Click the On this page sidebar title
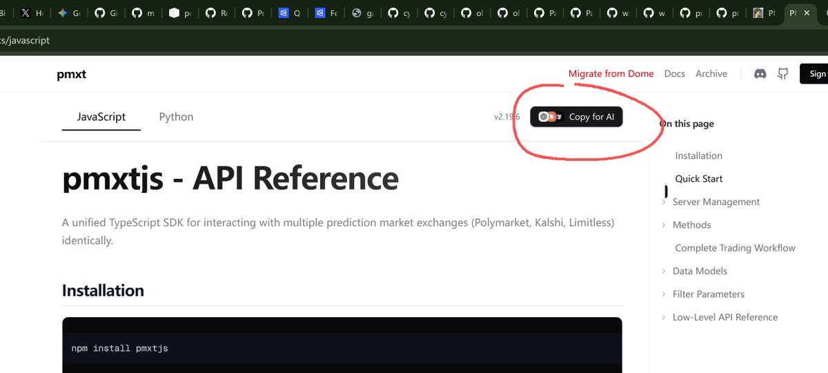 click(x=687, y=124)
